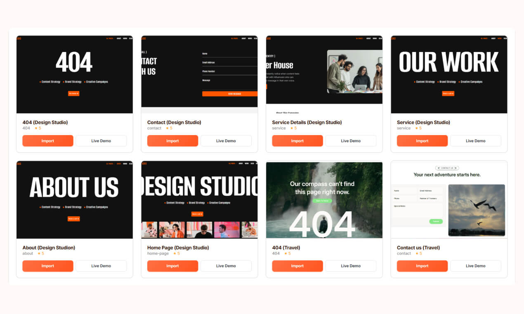Screen dimensions: 524x314
Task: Open the Contact form Design Studio preview thumbnail
Action: (x=199, y=74)
